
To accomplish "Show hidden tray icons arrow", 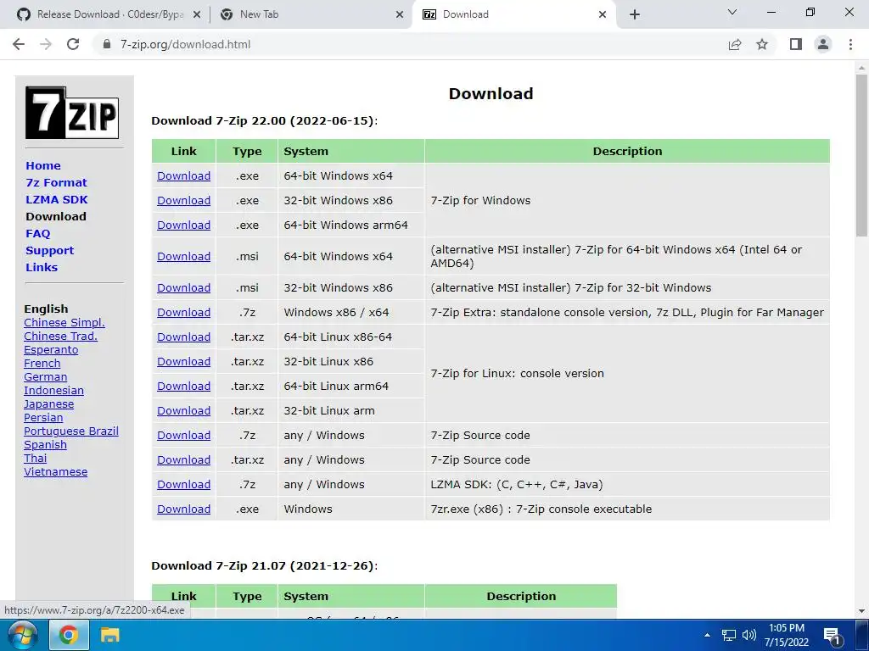I will [707, 635].
